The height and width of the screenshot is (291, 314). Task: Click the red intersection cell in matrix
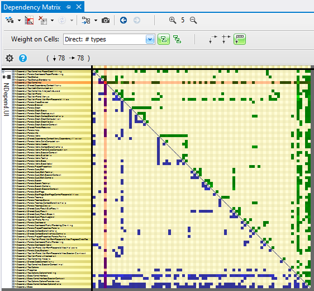click(x=106, y=82)
